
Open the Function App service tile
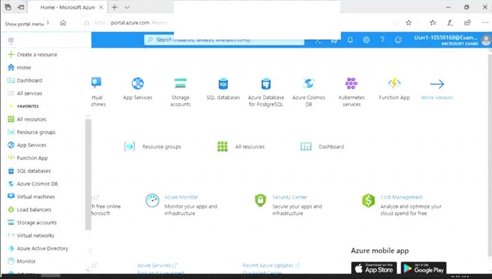[394, 83]
